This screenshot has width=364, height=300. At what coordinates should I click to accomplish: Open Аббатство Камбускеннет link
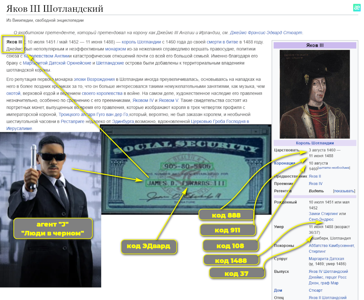coord(332,246)
